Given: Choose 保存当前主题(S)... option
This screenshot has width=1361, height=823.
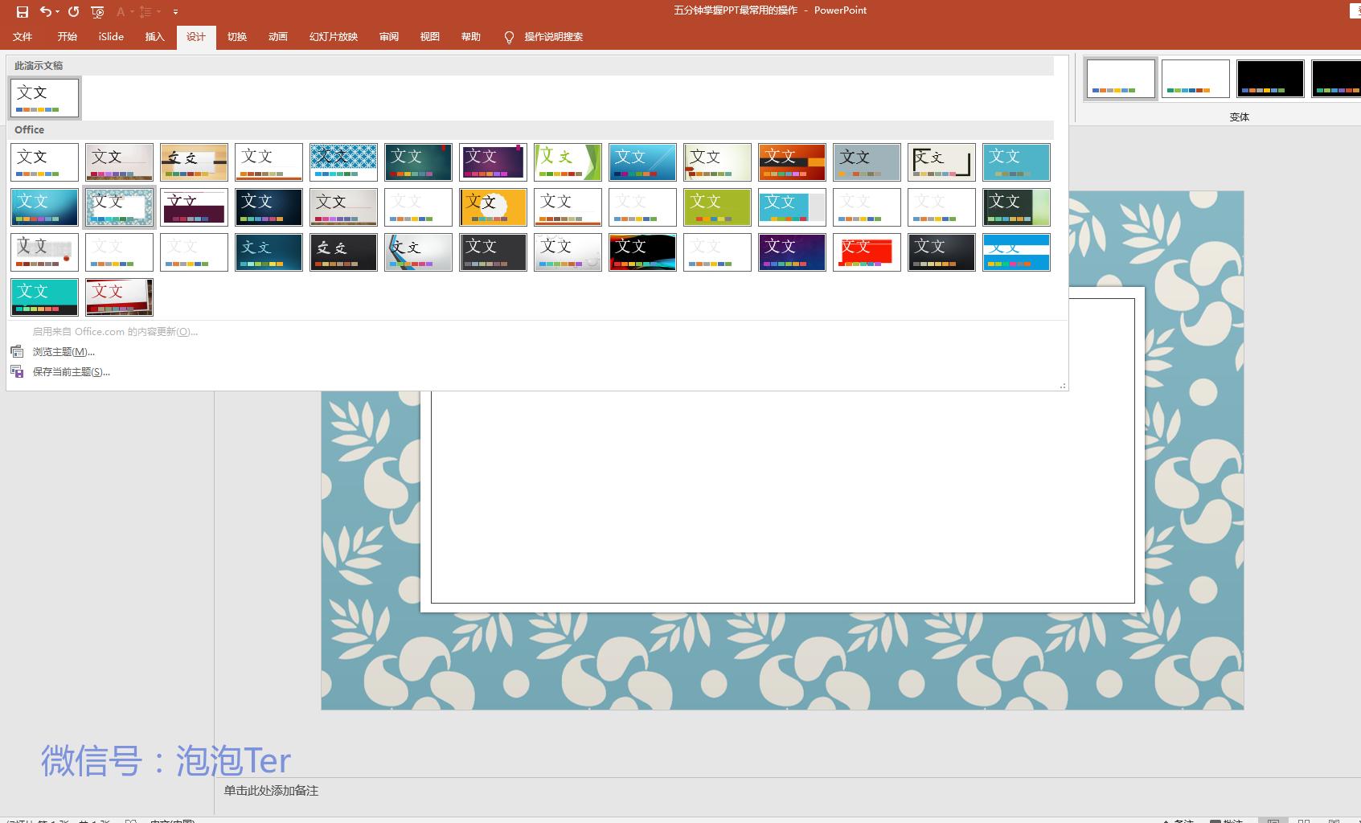Looking at the screenshot, I should (x=71, y=372).
